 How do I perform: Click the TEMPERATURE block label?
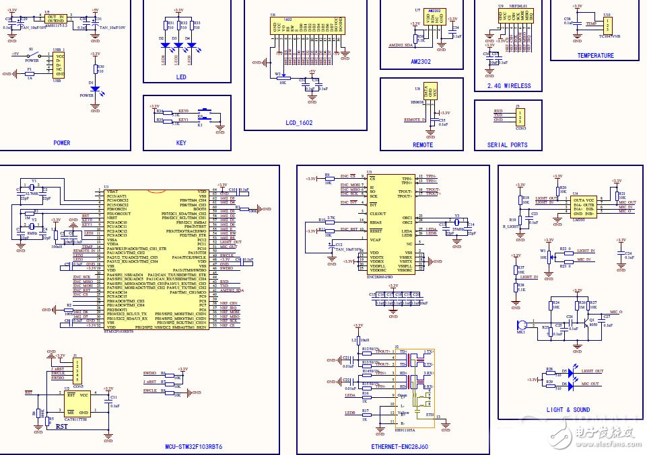pos(595,56)
